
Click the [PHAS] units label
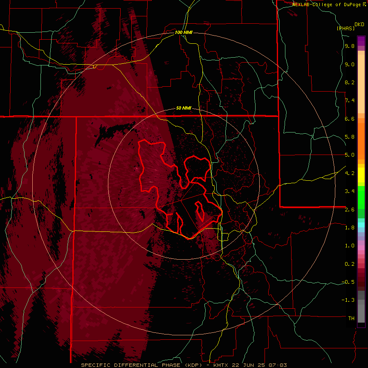346,28
